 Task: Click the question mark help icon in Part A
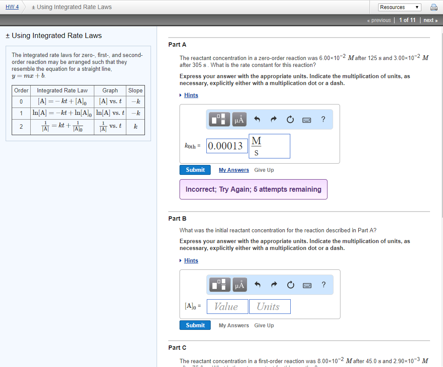(x=323, y=119)
